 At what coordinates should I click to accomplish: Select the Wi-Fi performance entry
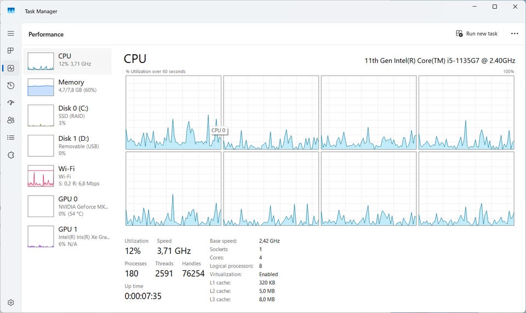click(67, 176)
